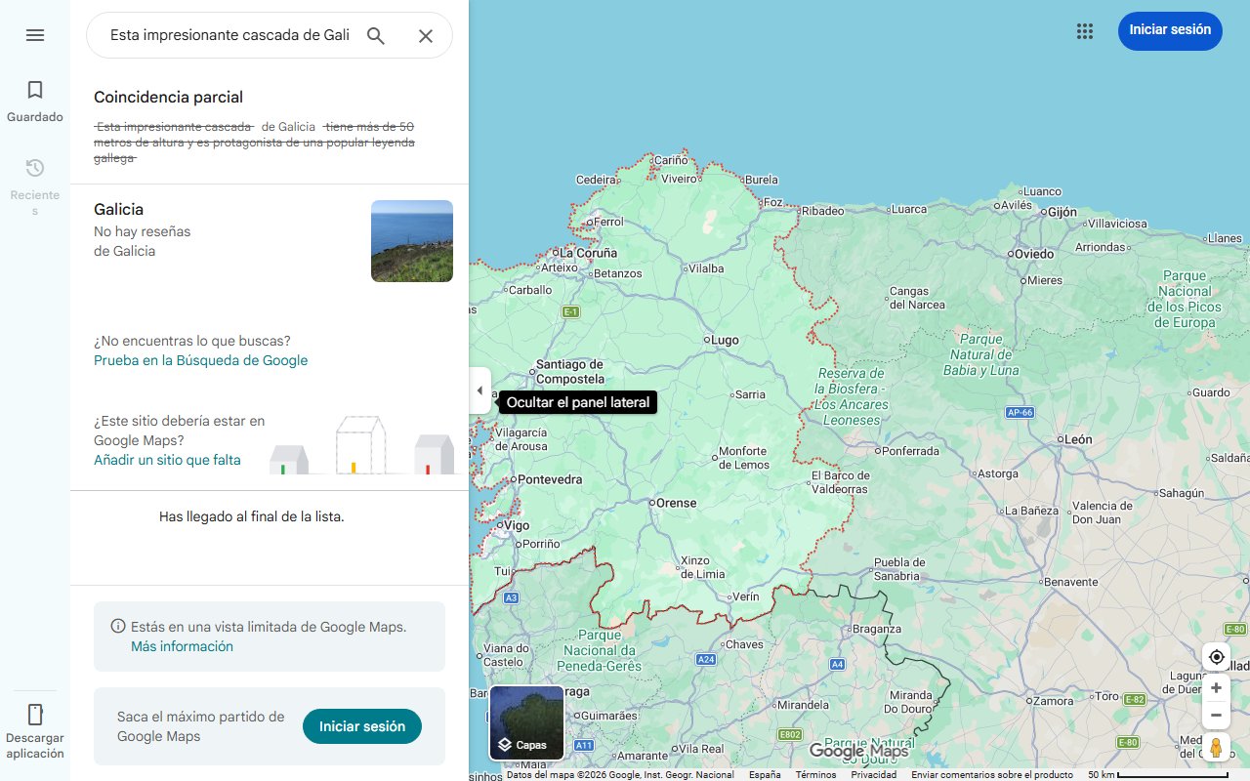Open Más información about limited view
This screenshot has height=781, width=1250.
click(182, 646)
